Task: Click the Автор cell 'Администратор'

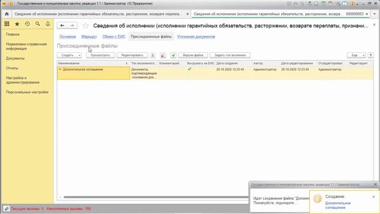Action: point(265,70)
